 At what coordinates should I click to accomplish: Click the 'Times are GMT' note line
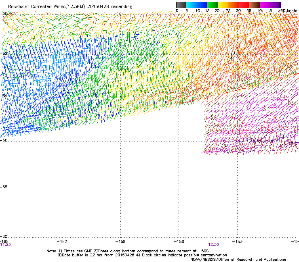(x=128, y=251)
